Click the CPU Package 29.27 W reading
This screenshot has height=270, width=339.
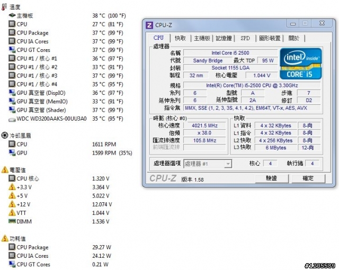[x=102, y=247]
